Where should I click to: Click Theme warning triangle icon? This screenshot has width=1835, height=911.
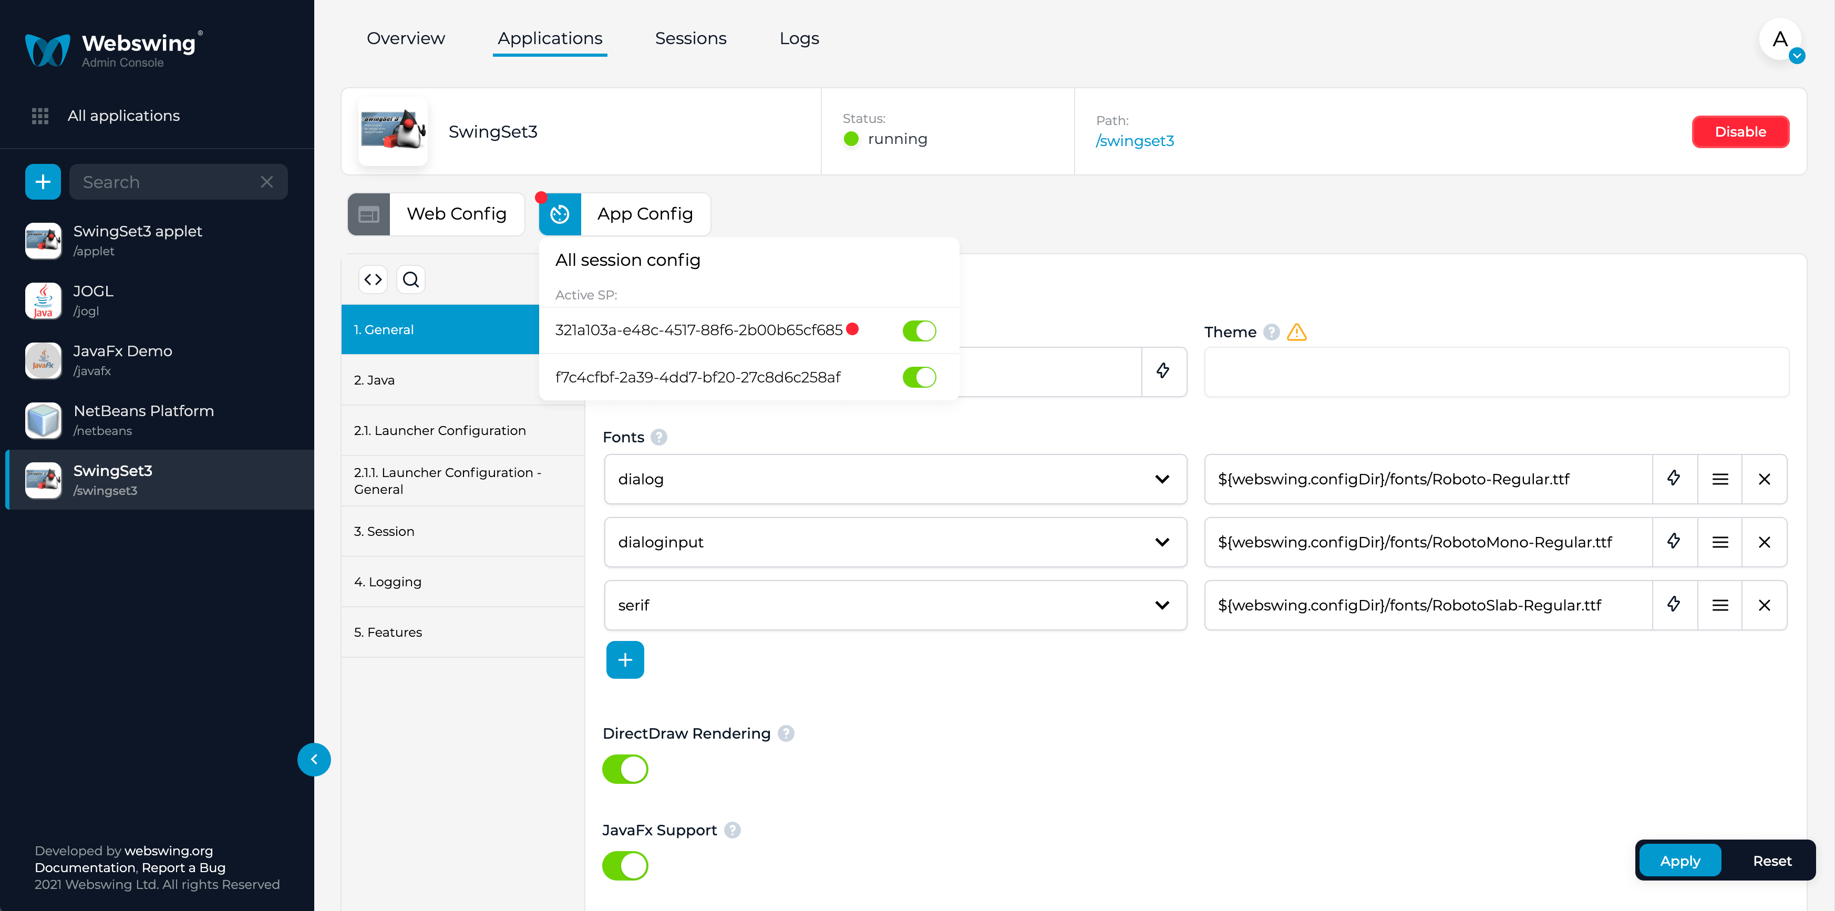pyautogui.click(x=1297, y=332)
